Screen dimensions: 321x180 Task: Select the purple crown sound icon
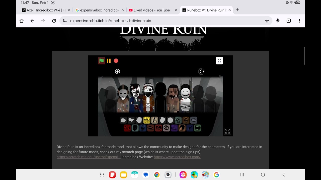174,128
